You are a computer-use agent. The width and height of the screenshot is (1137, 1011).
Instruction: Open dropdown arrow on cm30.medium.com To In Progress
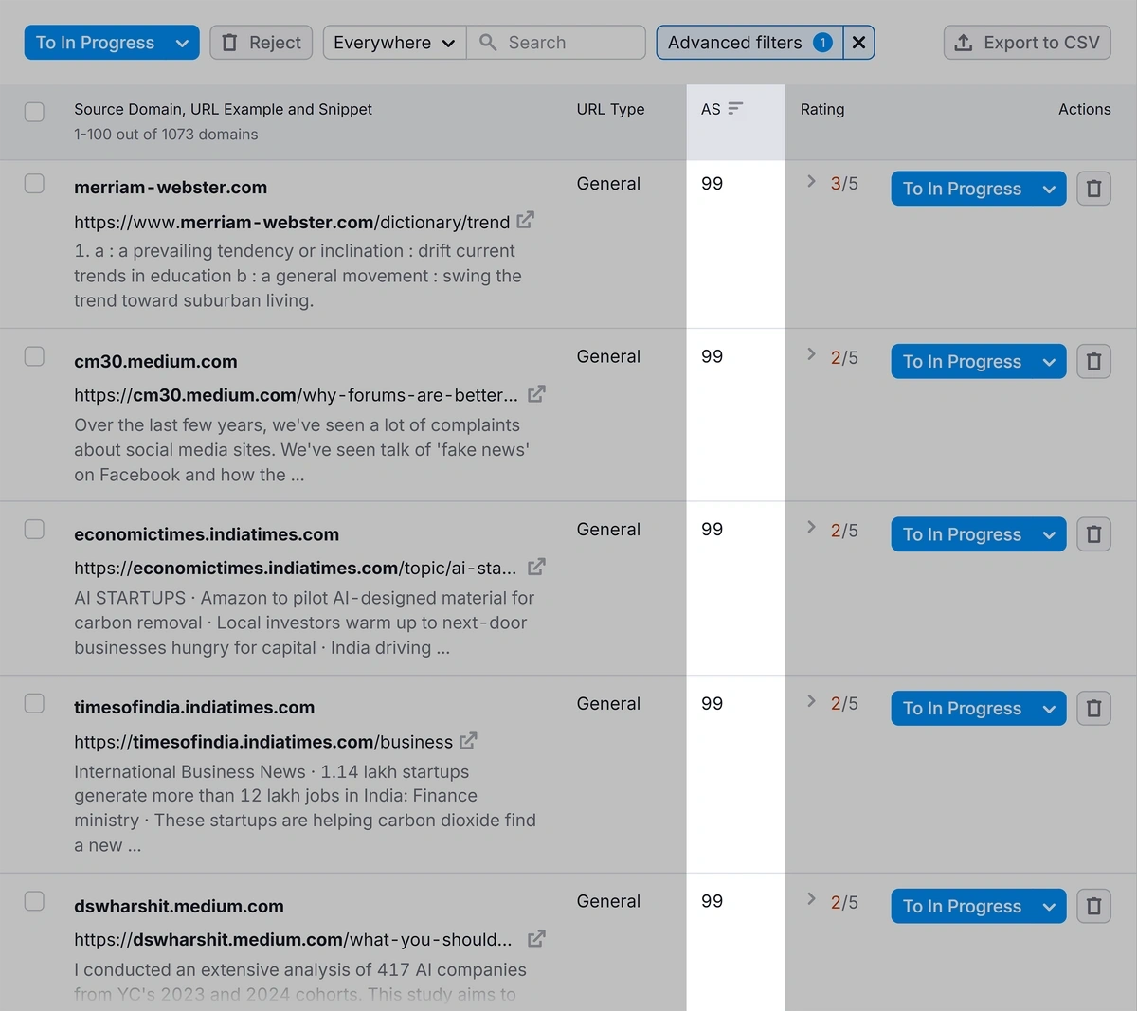pyautogui.click(x=1049, y=362)
